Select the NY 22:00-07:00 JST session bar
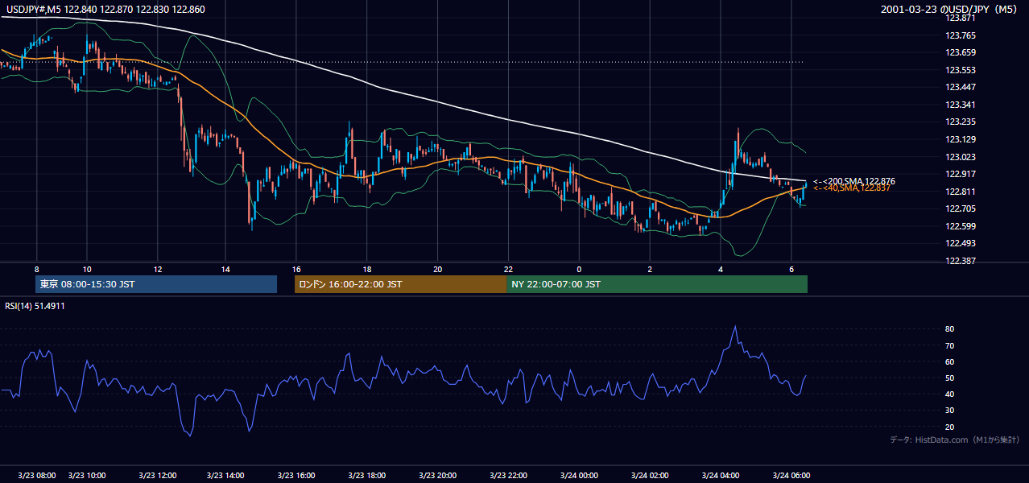The image size is (1029, 483). tap(657, 284)
